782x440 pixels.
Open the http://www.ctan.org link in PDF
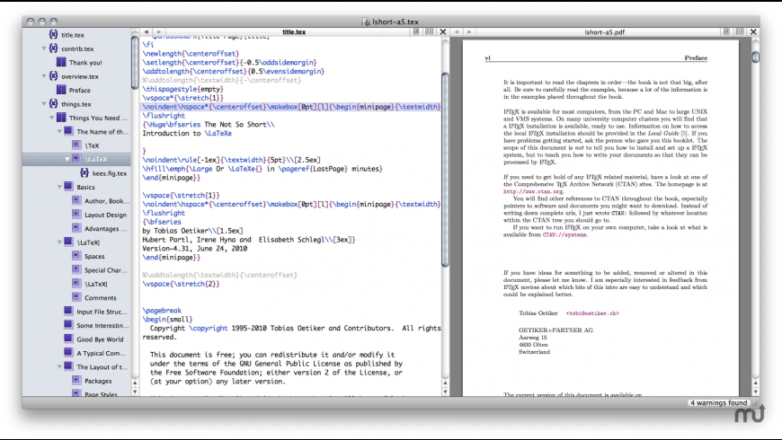click(x=533, y=191)
